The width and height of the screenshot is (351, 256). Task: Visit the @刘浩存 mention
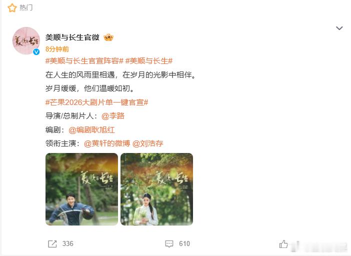[x=147, y=143]
